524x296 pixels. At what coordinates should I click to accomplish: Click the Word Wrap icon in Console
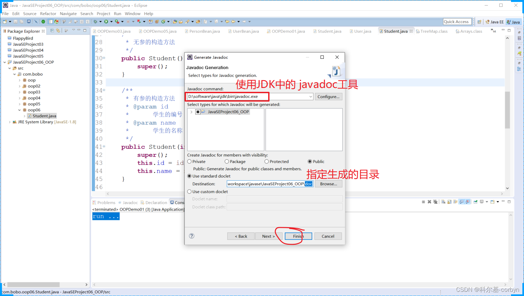coord(455,202)
